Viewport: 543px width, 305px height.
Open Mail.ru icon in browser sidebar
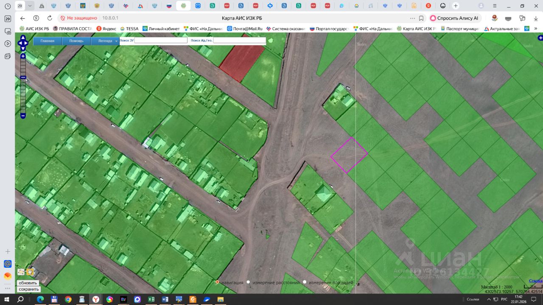7,264
